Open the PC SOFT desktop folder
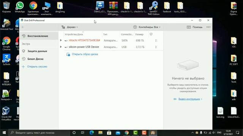Image resolution: width=243 pixels, height=136 pixels. click(234, 60)
